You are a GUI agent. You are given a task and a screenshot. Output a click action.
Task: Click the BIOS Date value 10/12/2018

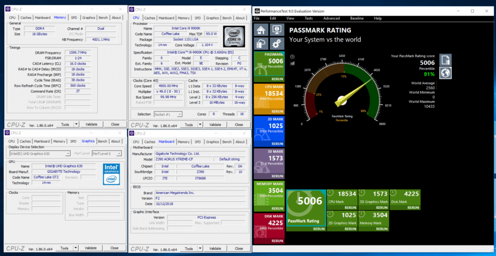pyautogui.click(x=200, y=204)
